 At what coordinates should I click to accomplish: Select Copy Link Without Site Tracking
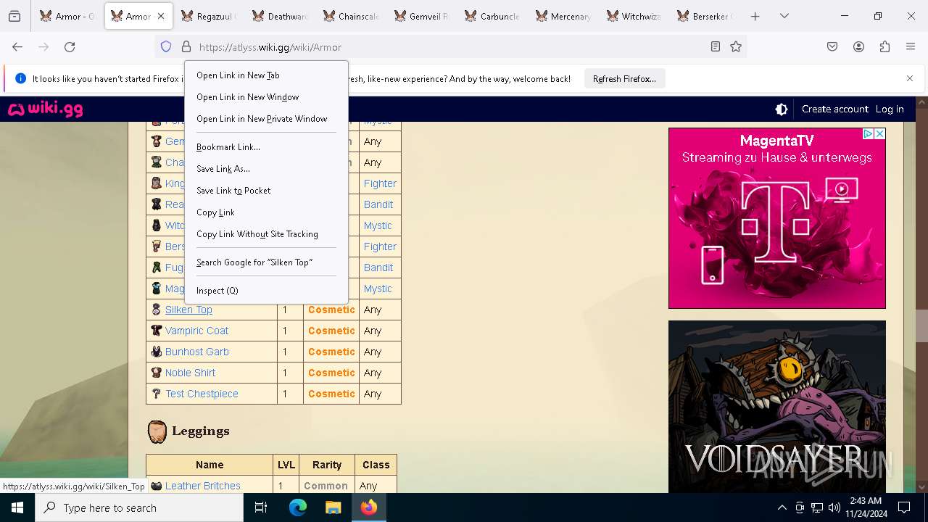(266, 233)
